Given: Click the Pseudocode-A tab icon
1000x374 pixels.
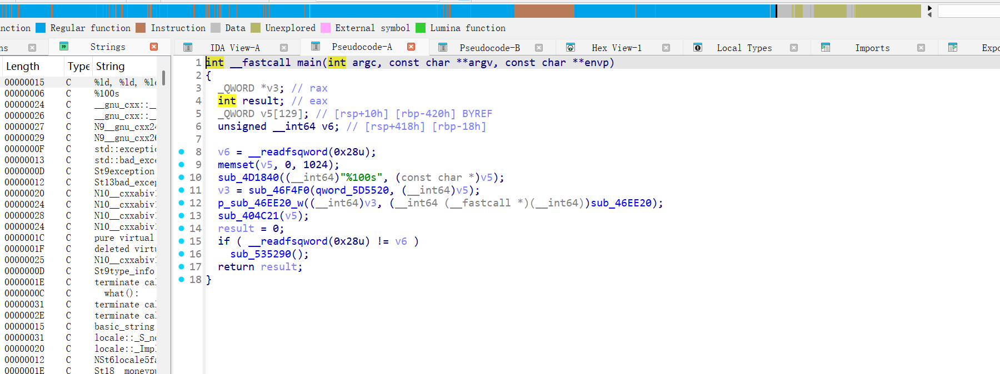Looking at the screenshot, I should tap(316, 47).
